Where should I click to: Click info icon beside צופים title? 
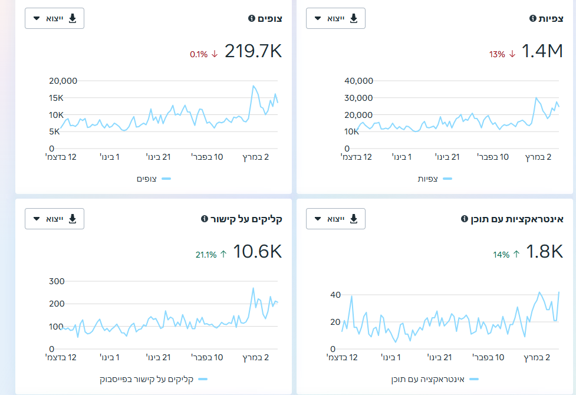coord(252,18)
